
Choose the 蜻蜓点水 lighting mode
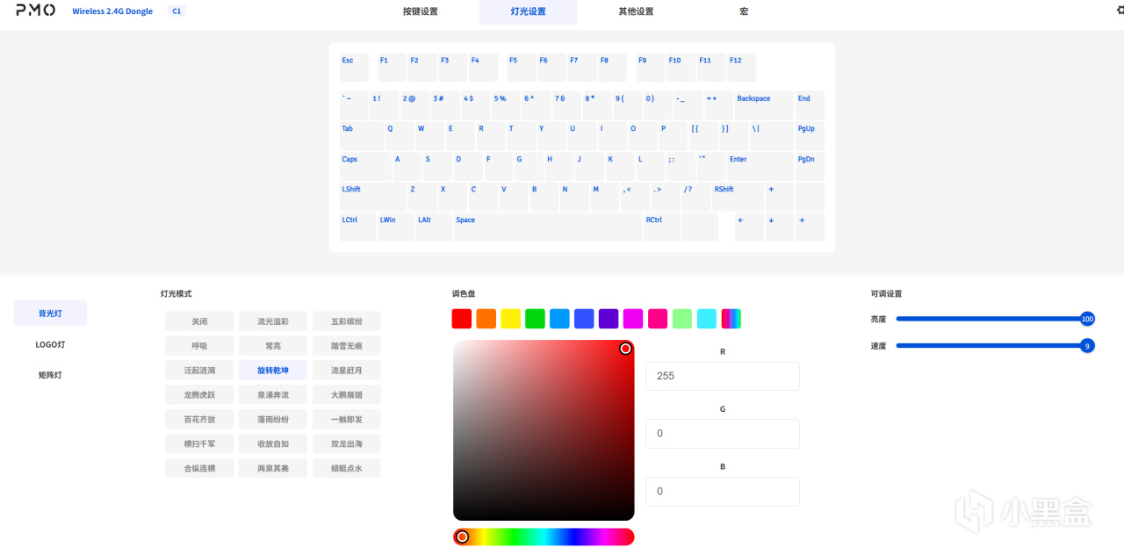click(x=347, y=469)
